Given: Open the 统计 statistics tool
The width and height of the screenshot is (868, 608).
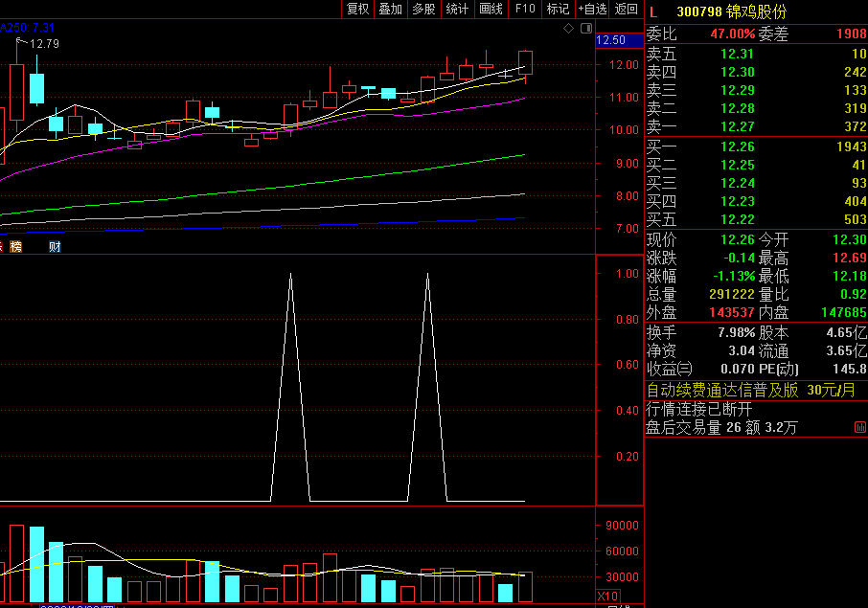Looking at the screenshot, I should pos(457,9).
